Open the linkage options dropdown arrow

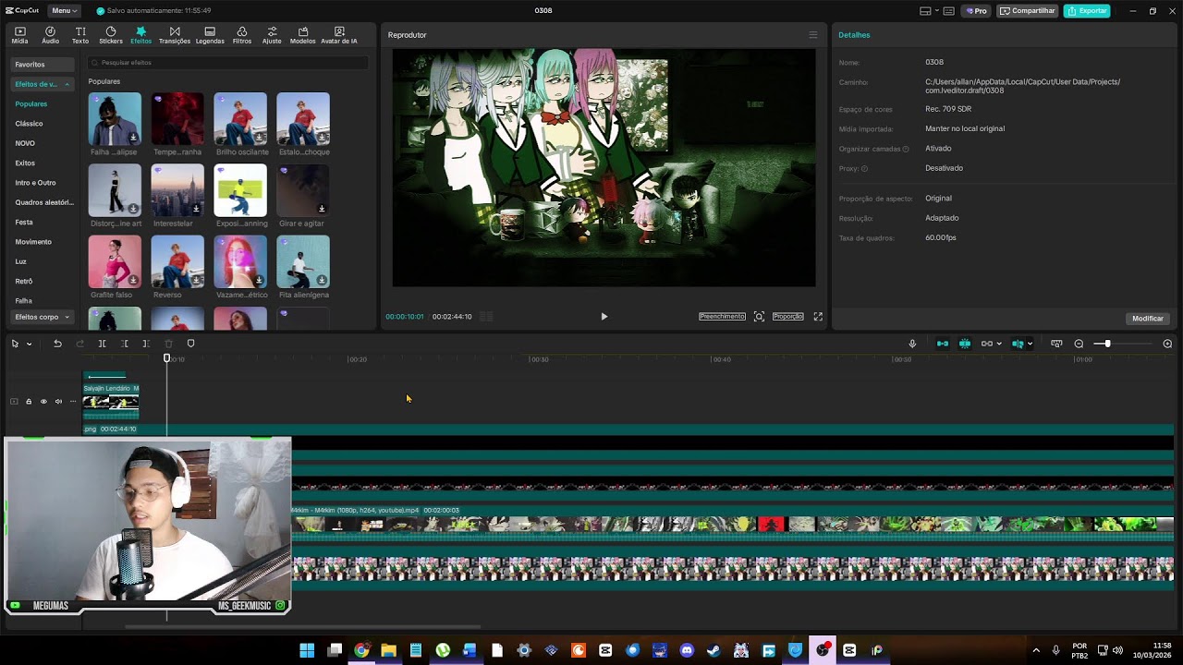pyautogui.click(x=999, y=344)
